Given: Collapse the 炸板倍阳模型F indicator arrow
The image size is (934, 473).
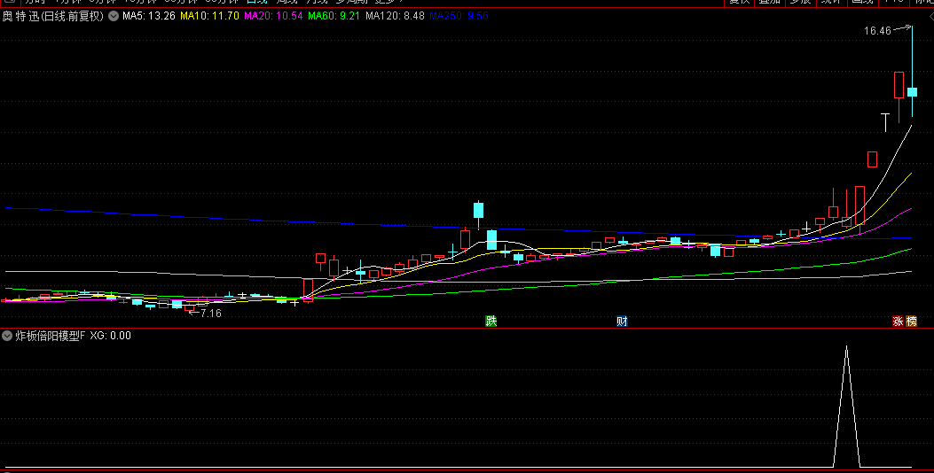Looking at the screenshot, I should (x=7, y=336).
